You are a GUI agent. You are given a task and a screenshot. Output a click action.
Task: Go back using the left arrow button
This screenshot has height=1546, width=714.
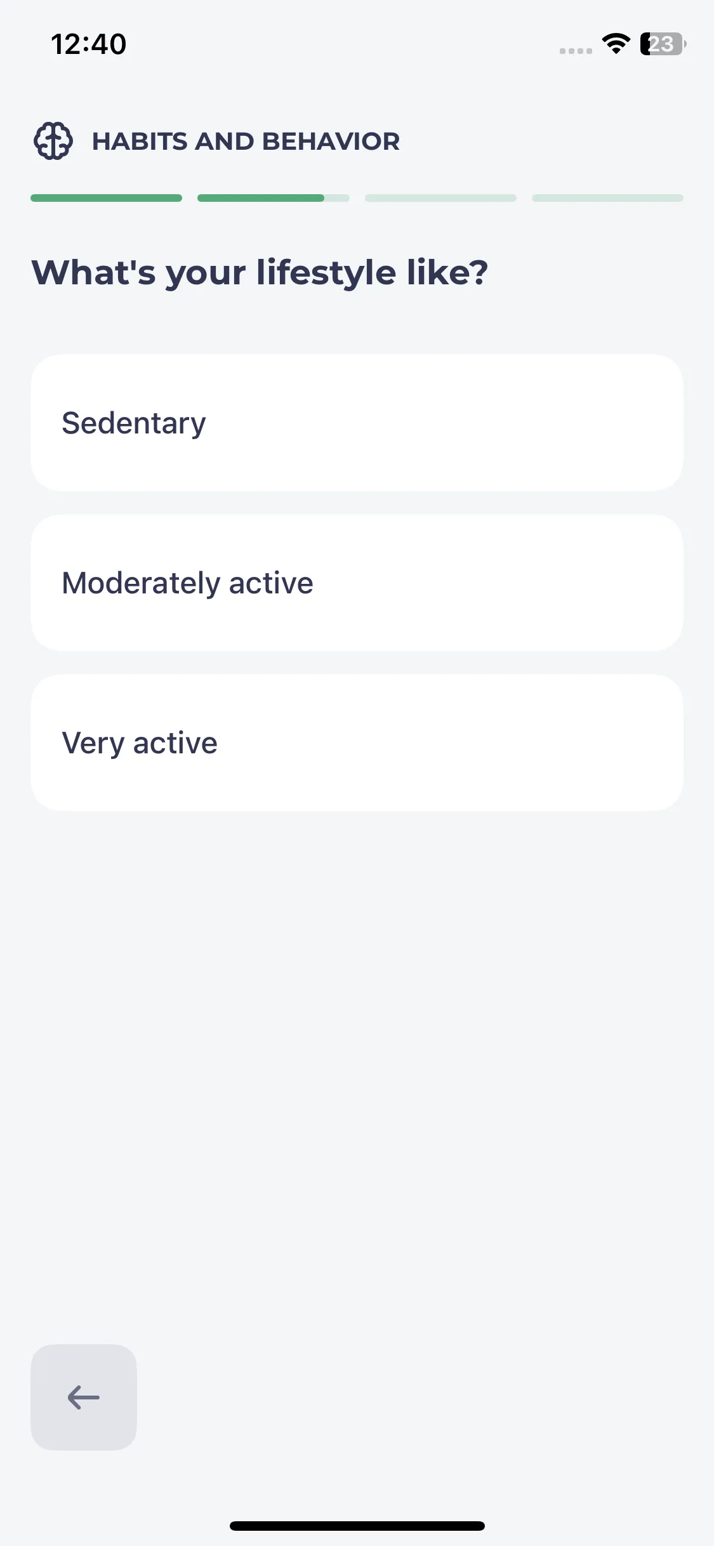[84, 1397]
